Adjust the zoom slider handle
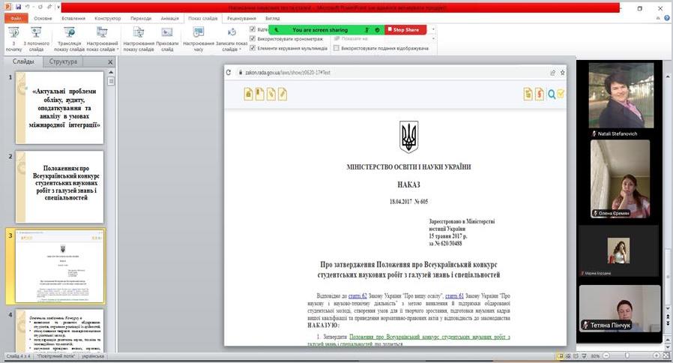The image size is (673, 363). (627, 356)
